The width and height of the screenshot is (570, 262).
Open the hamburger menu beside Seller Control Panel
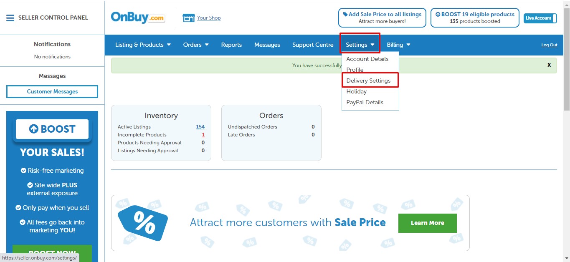pos(10,18)
